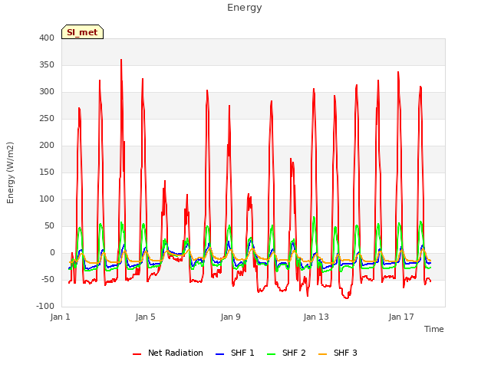Click the Jan 1 x-axis label
Screen dimensions: 491x368
(x=60, y=317)
